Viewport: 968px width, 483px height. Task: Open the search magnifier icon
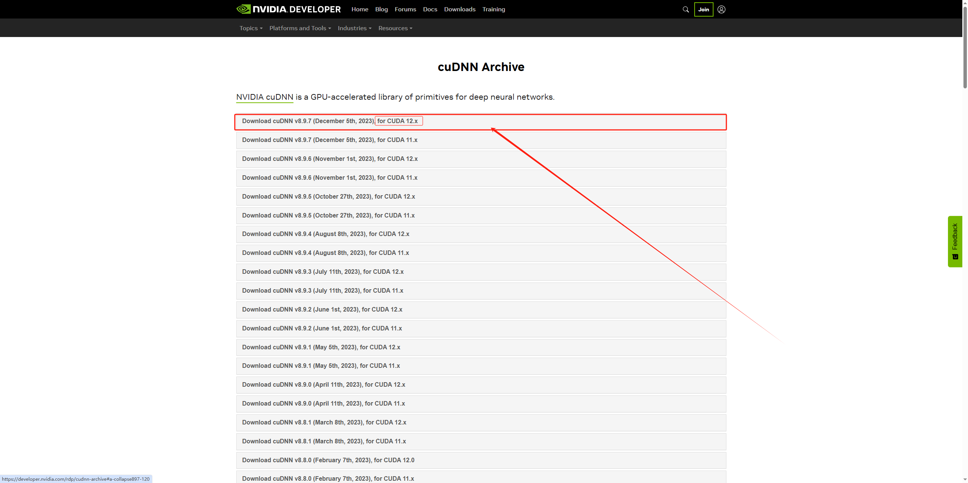686,9
